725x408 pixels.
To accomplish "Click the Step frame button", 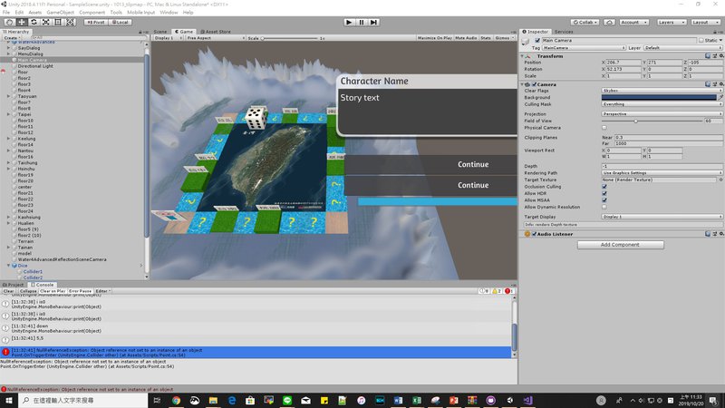I will [x=374, y=22].
